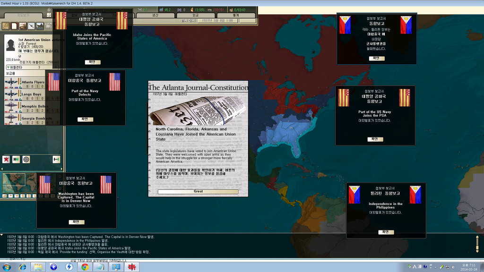Open Google Chrome from taskbar
This screenshot has height=272, width=484.
tap(85, 267)
